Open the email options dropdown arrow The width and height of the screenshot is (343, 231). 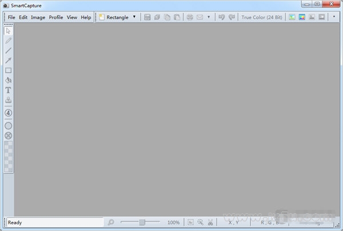[209, 17]
